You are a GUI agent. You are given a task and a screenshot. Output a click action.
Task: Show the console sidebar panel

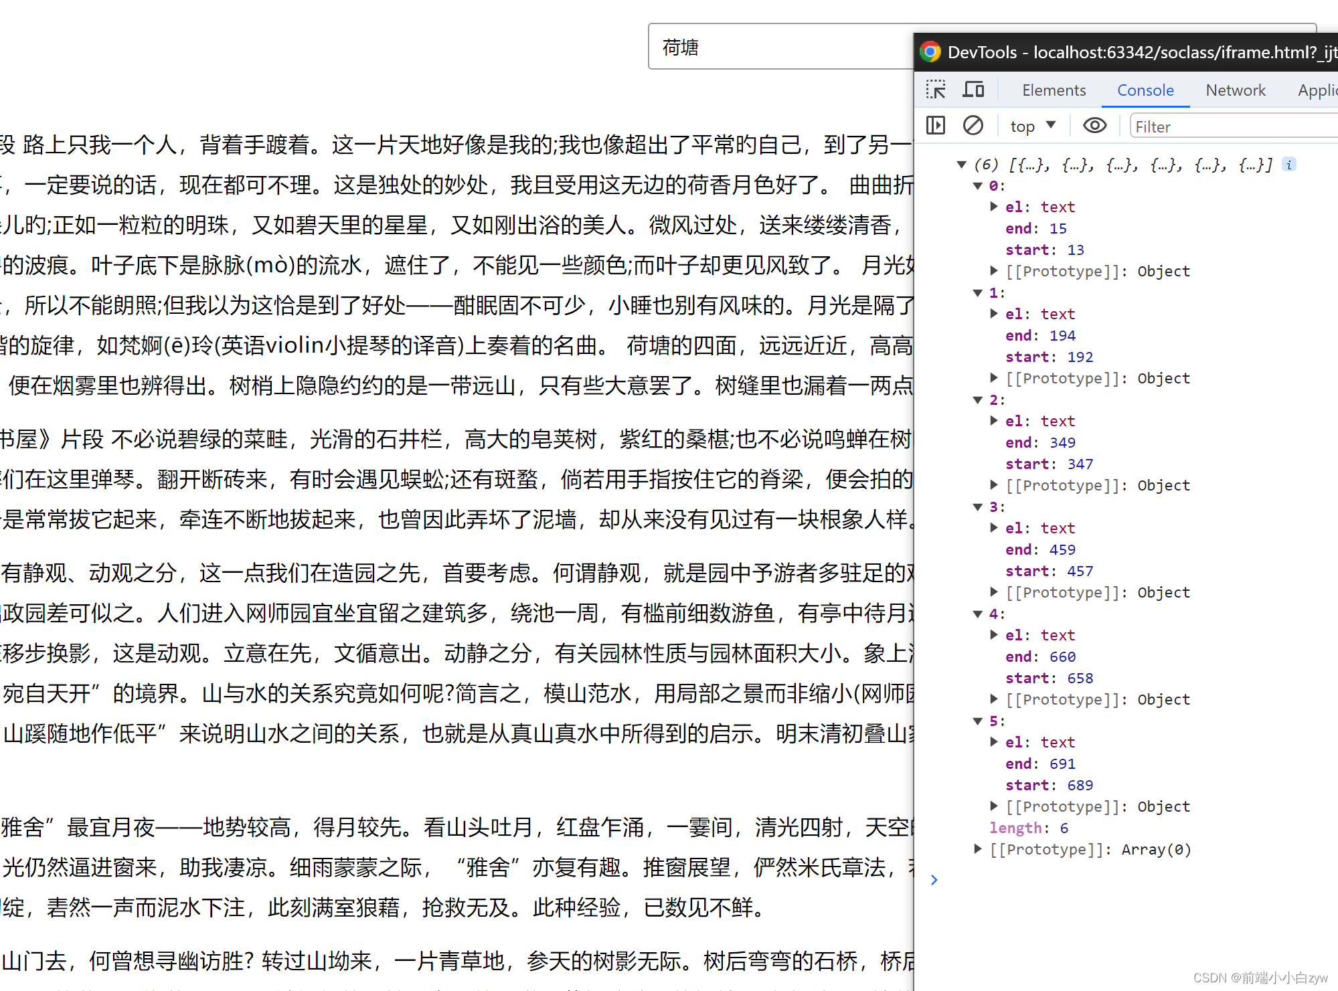[936, 126]
